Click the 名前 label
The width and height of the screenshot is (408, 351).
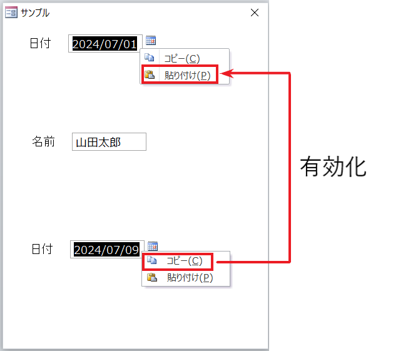[43, 142]
